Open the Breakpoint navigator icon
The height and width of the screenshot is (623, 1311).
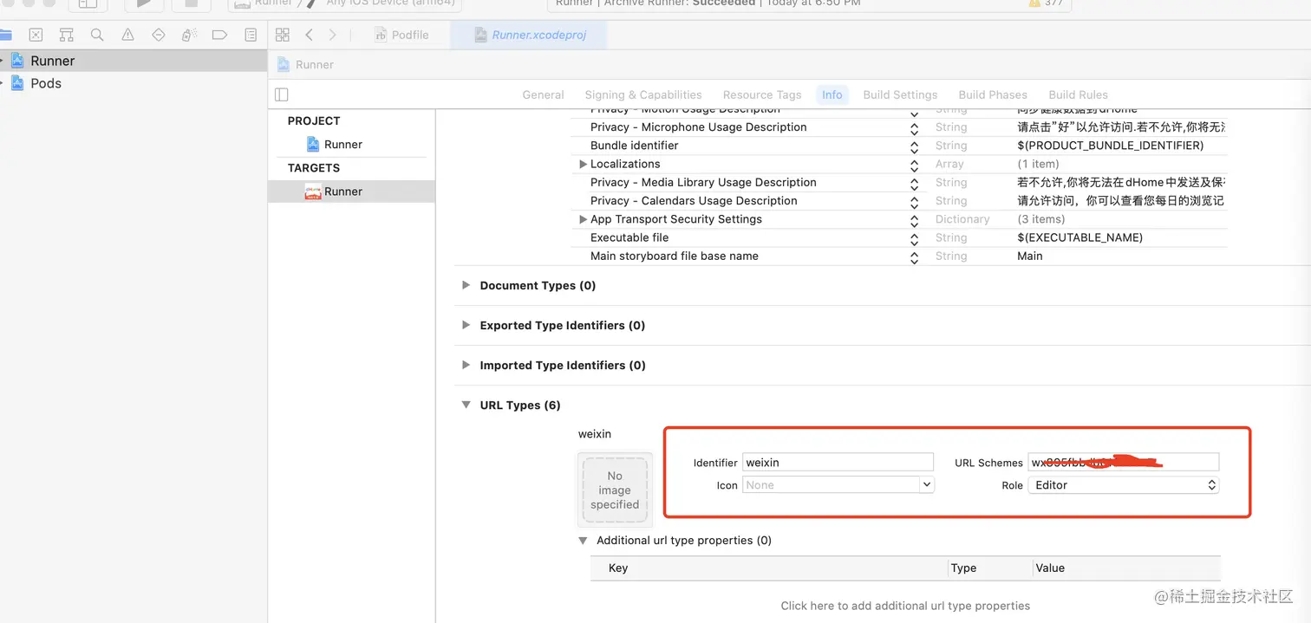(219, 35)
